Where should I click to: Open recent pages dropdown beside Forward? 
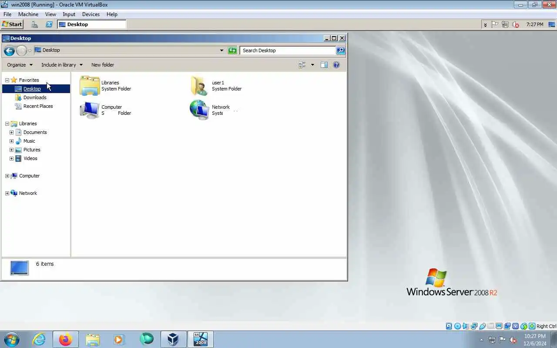[30, 50]
